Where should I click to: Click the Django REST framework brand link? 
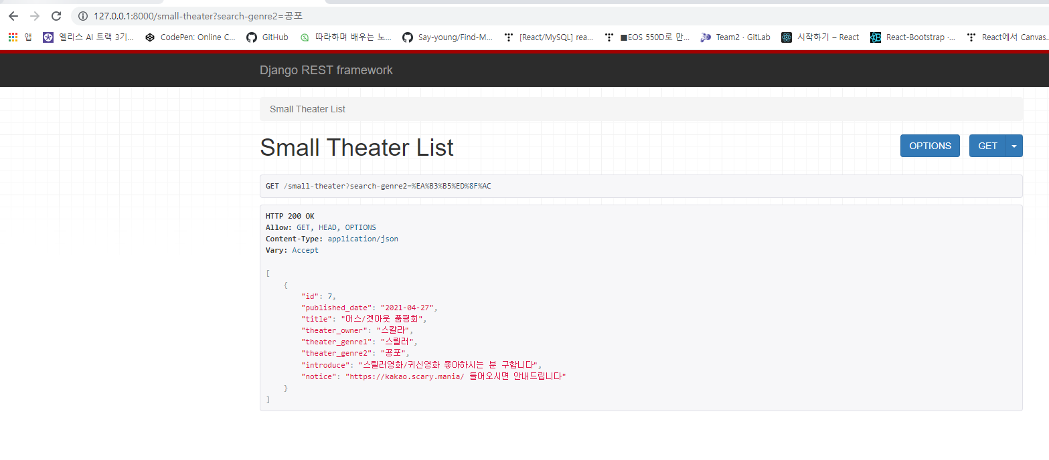[x=326, y=70]
